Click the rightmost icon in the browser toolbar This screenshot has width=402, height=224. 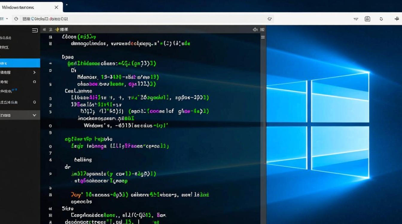tap(397, 19)
